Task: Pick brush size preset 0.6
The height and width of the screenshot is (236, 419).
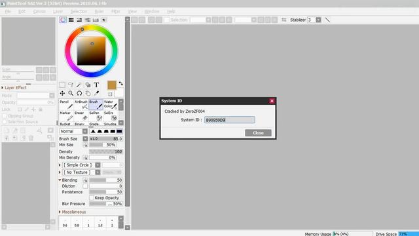Action: click(x=65, y=223)
